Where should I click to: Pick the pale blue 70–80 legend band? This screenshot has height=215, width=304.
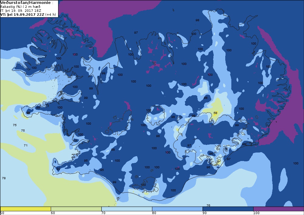pos(127,209)
